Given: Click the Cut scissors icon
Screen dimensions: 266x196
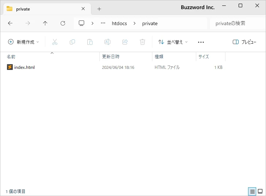Looking at the screenshot, I should (55, 42).
